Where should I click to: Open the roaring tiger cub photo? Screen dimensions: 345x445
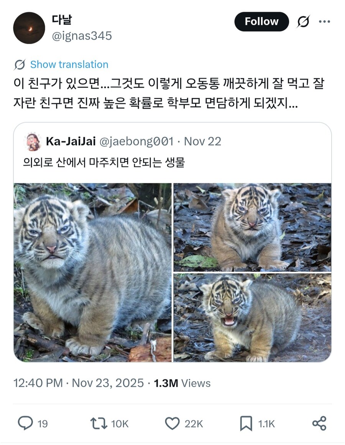252,318
